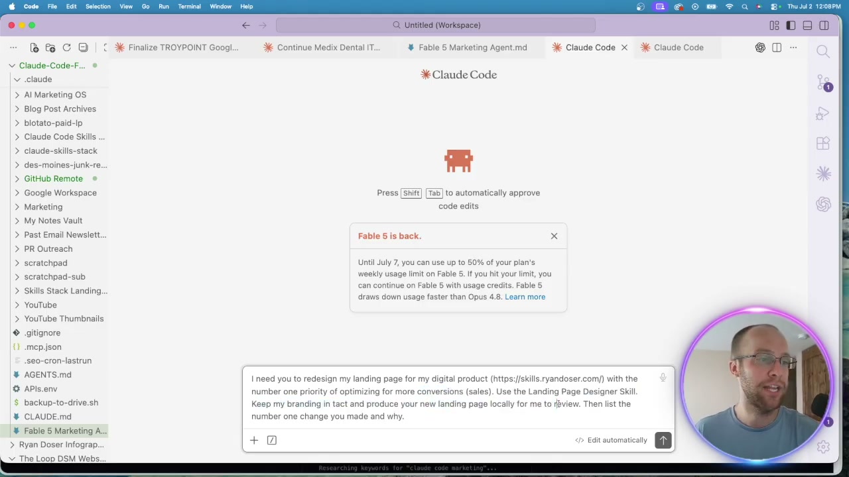
Task: Click the Untitled (Workspace) command search bar
Action: tap(436, 25)
